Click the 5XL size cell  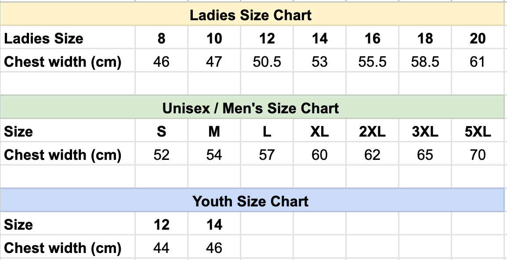click(x=478, y=132)
